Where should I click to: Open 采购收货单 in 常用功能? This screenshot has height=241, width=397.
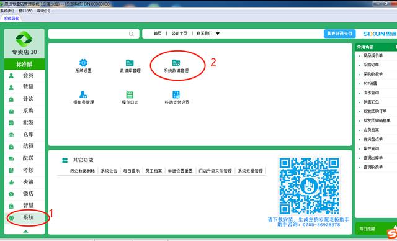pyautogui.click(x=373, y=75)
